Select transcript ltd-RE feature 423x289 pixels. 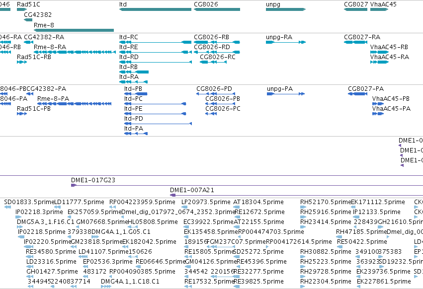click(x=155, y=52)
